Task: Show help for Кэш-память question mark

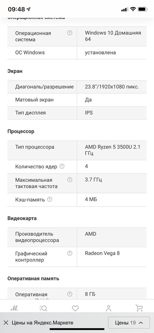Action: (x=50, y=199)
